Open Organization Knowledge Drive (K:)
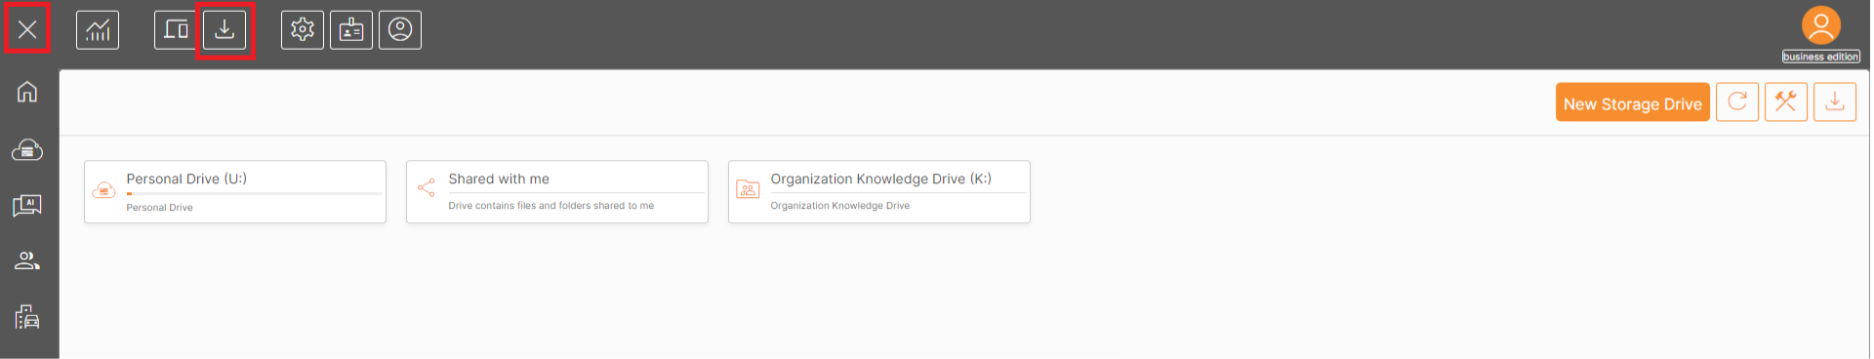Image resolution: width=1874 pixels, height=359 pixels. tap(879, 192)
